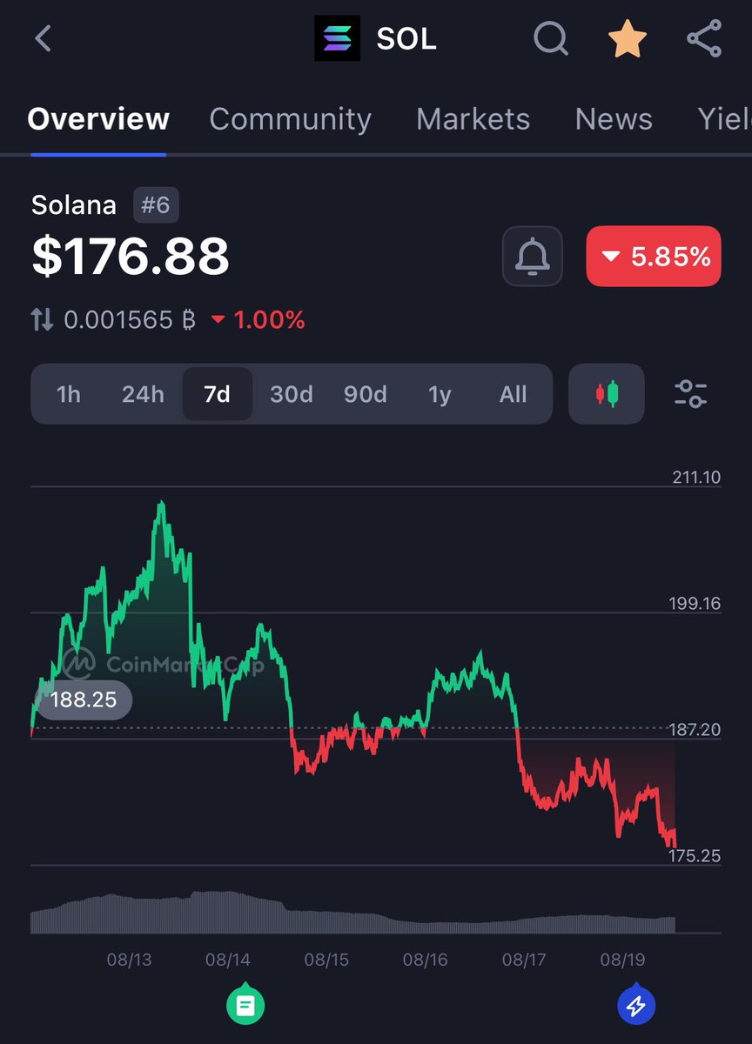Open chart settings sliders icon
Image resolution: width=752 pixels, height=1044 pixels.
691,394
